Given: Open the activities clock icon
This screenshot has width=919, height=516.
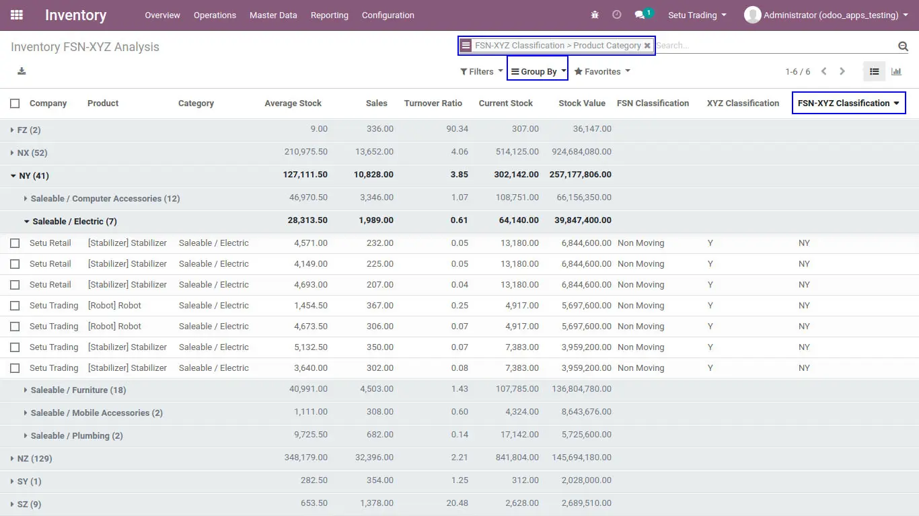Looking at the screenshot, I should pyautogui.click(x=617, y=15).
